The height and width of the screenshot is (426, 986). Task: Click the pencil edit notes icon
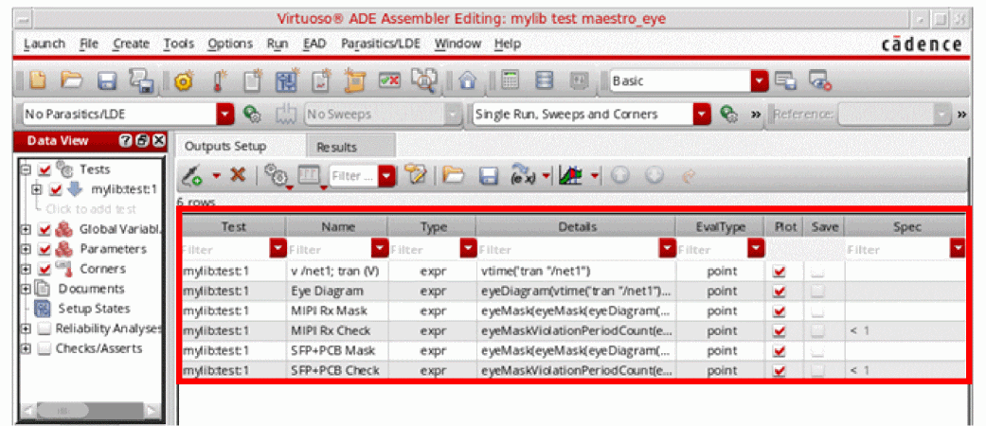[x=415, y=175]
